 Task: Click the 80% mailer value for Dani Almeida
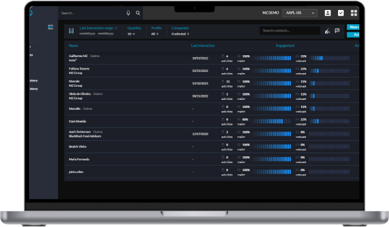(245, 119)
